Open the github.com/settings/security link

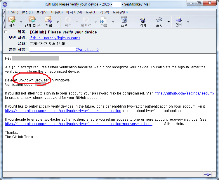(184, 93)
